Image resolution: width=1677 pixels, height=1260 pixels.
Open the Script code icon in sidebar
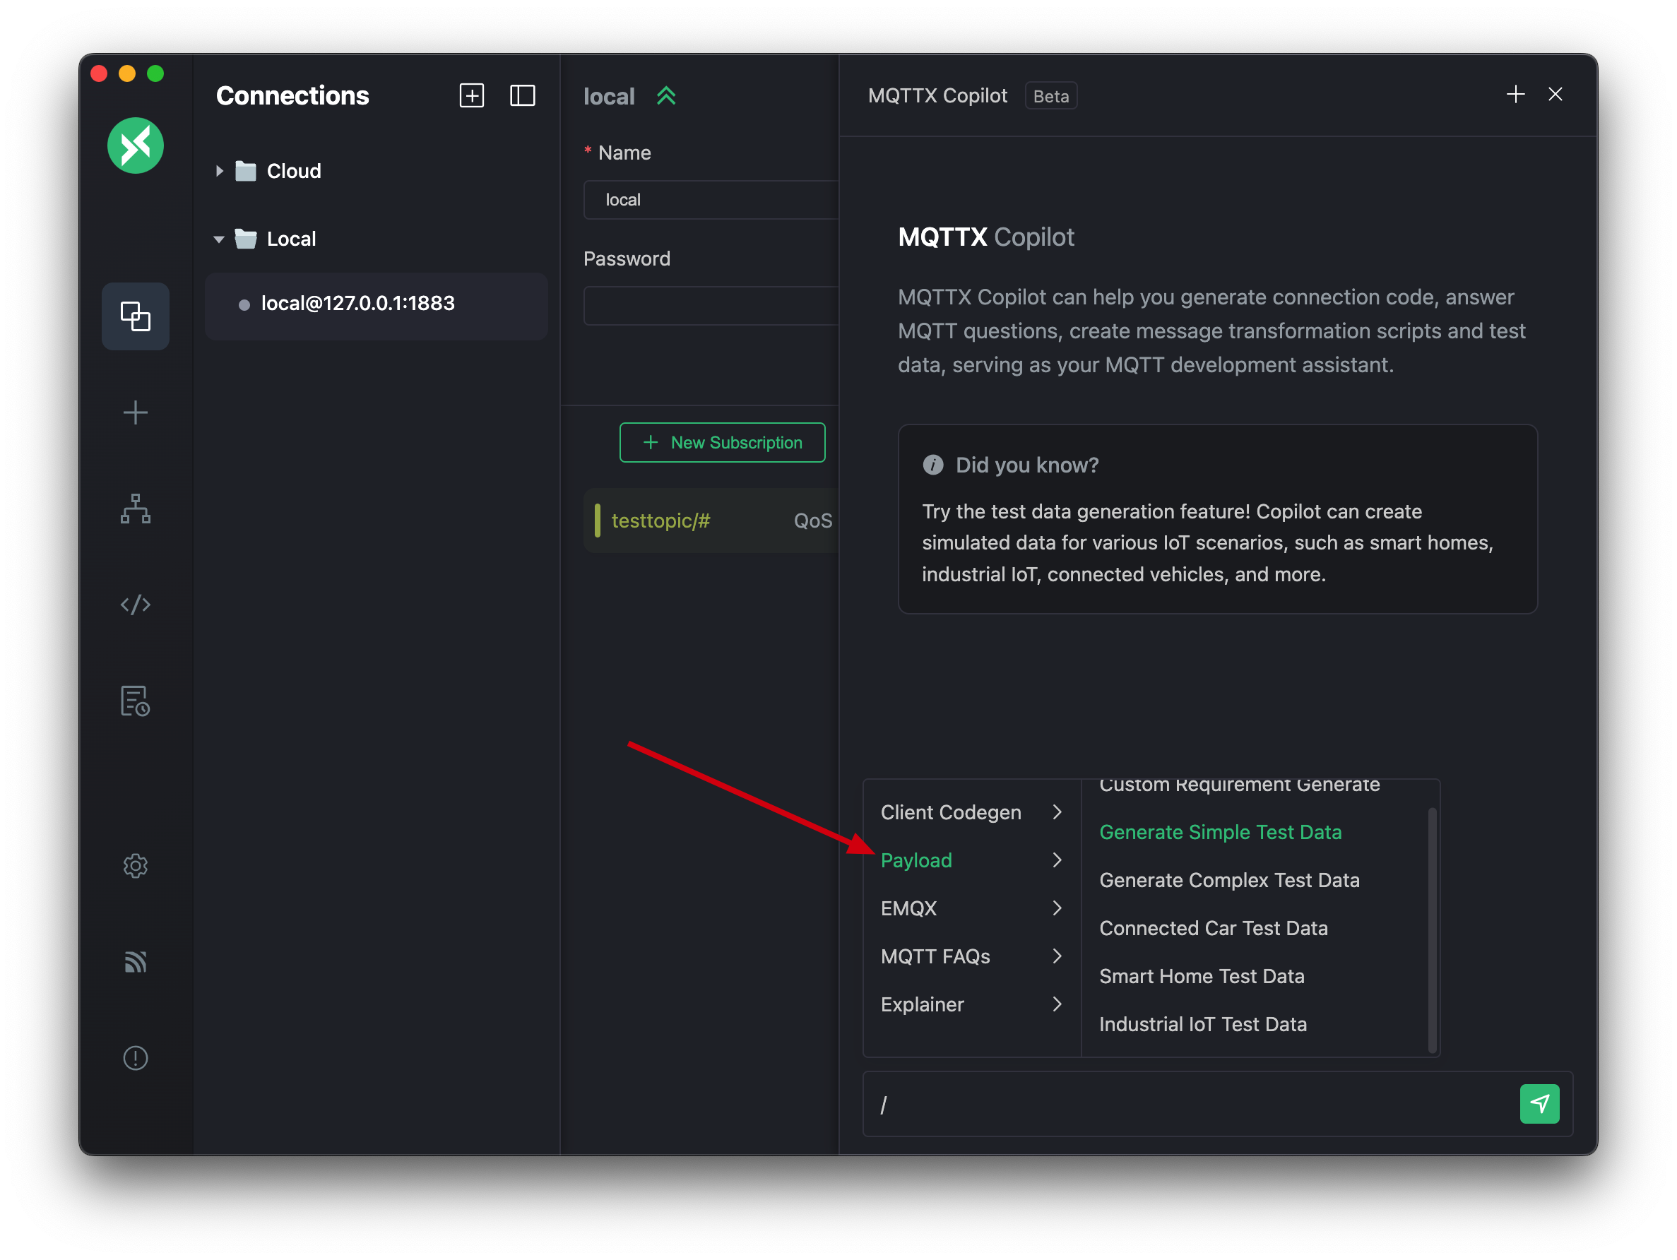click(x=135, y=605)
